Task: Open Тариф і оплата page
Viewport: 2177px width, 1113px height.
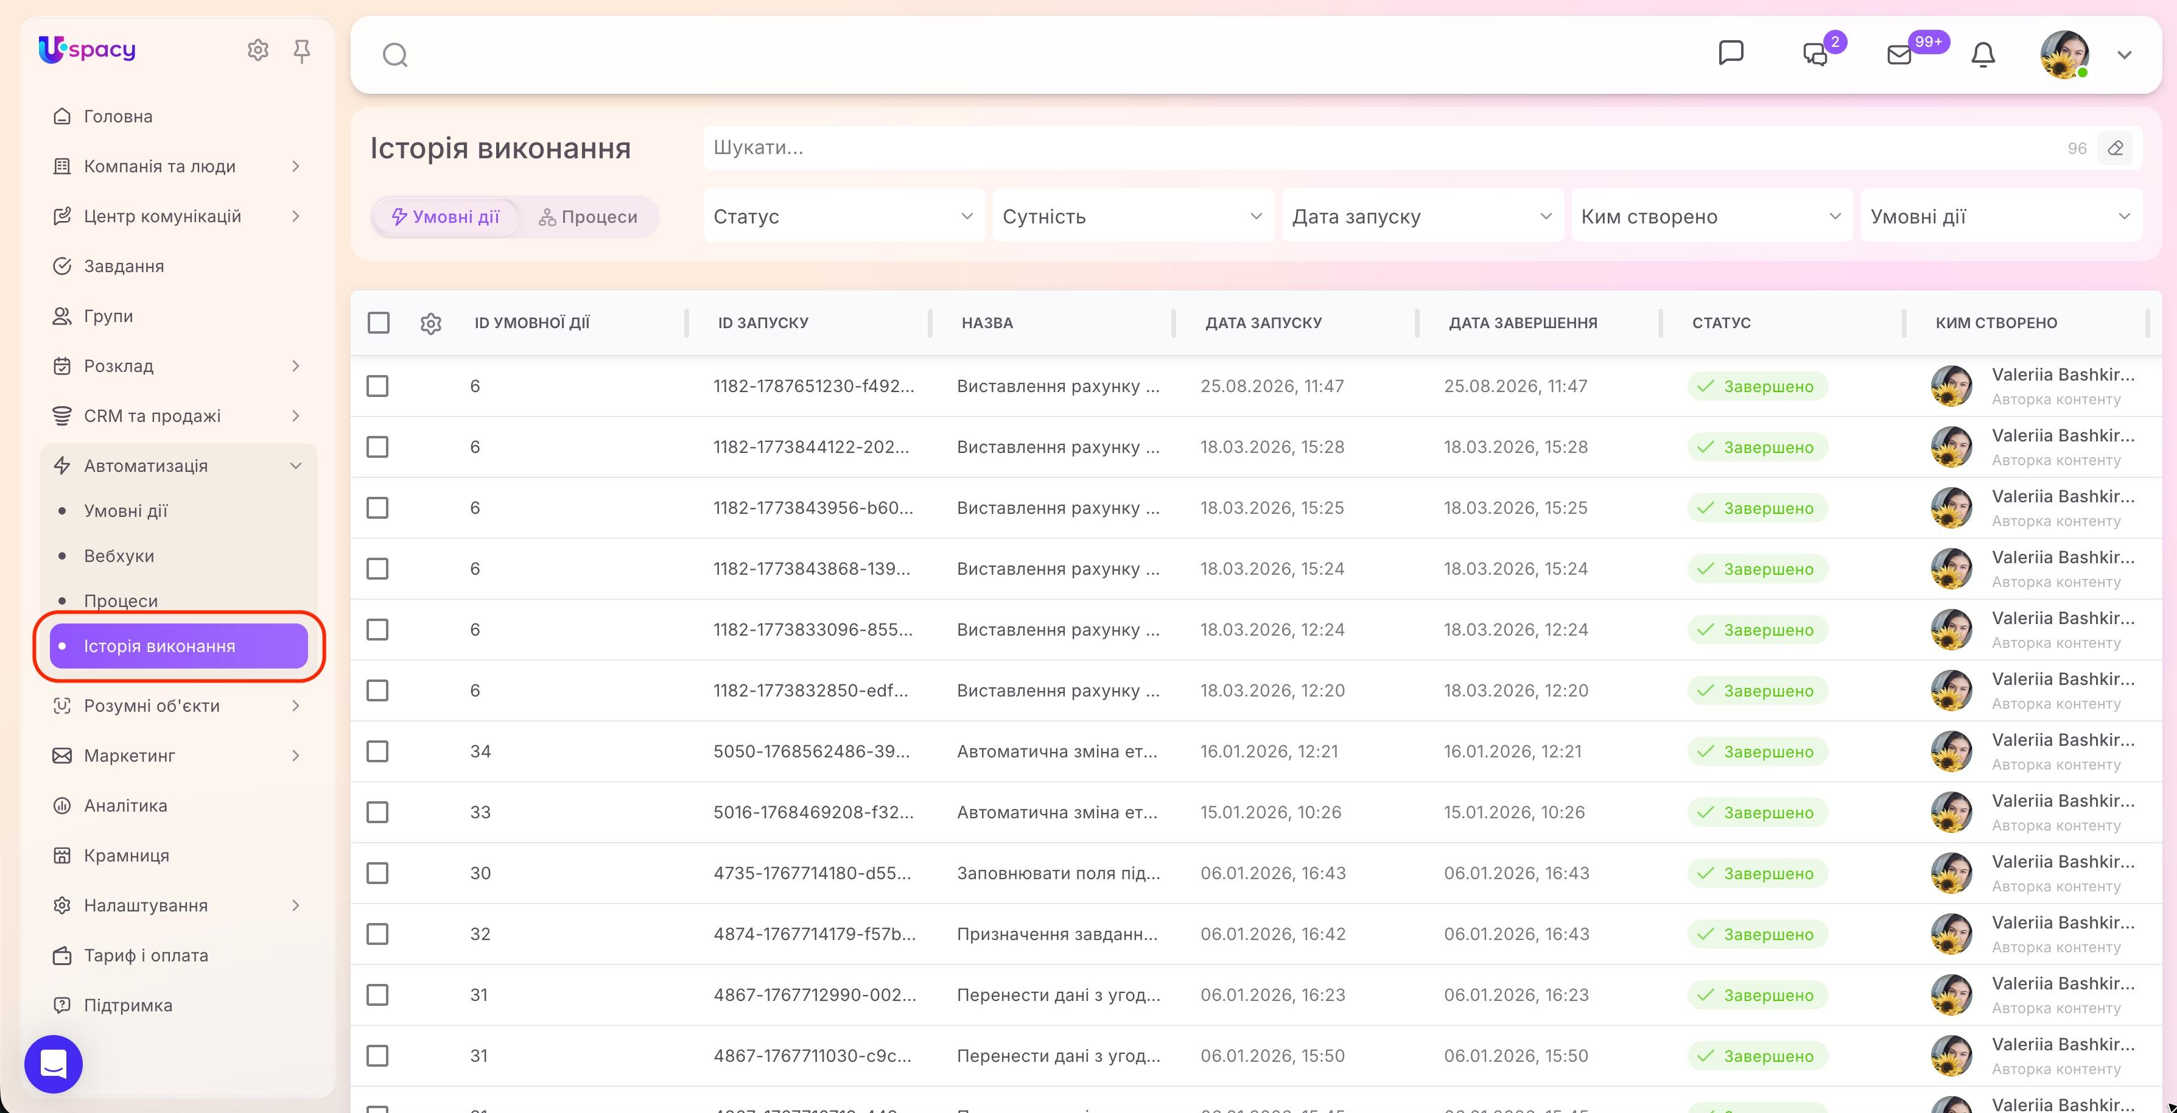Action: tap(178, 955)
